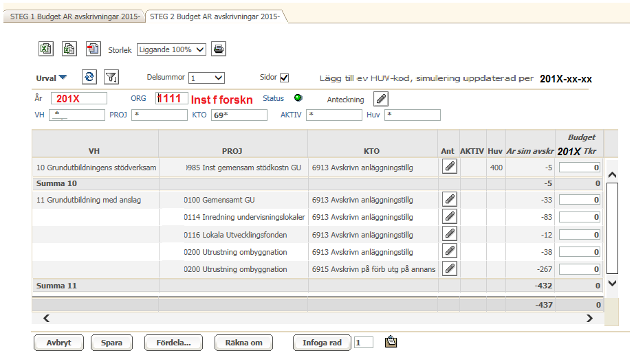The width and height of the screenshot is (634, 355).
Task: Click budget field for 0100 Gemensamt GU row
Action: coord(580,200)
